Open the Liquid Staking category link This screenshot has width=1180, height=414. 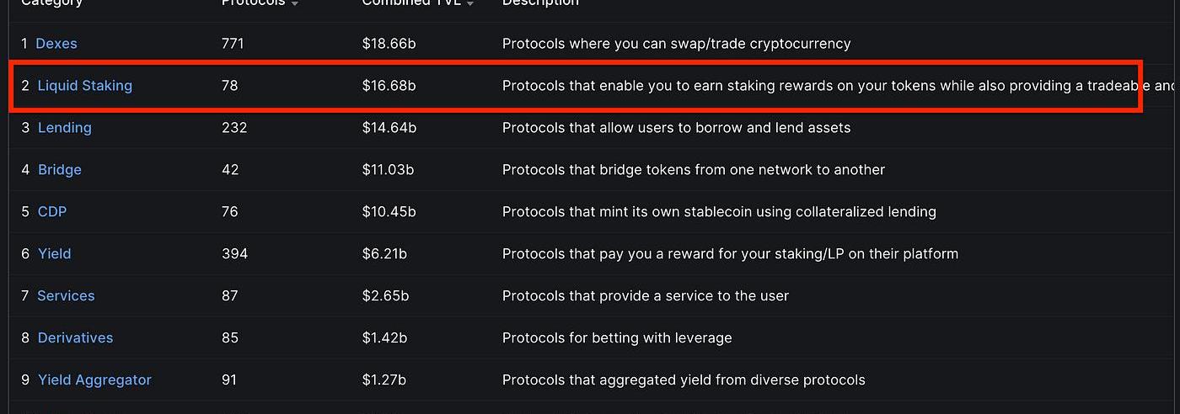coord(85,86)
